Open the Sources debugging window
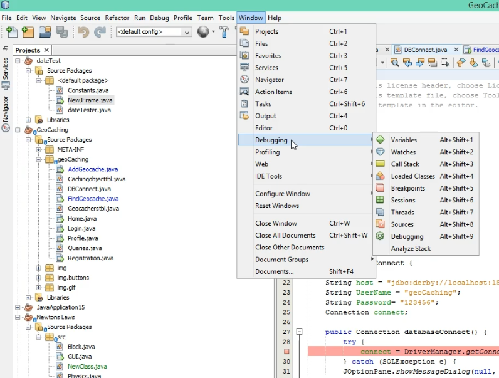Viewport: 499px width, 378px height. tap(426, 224)
